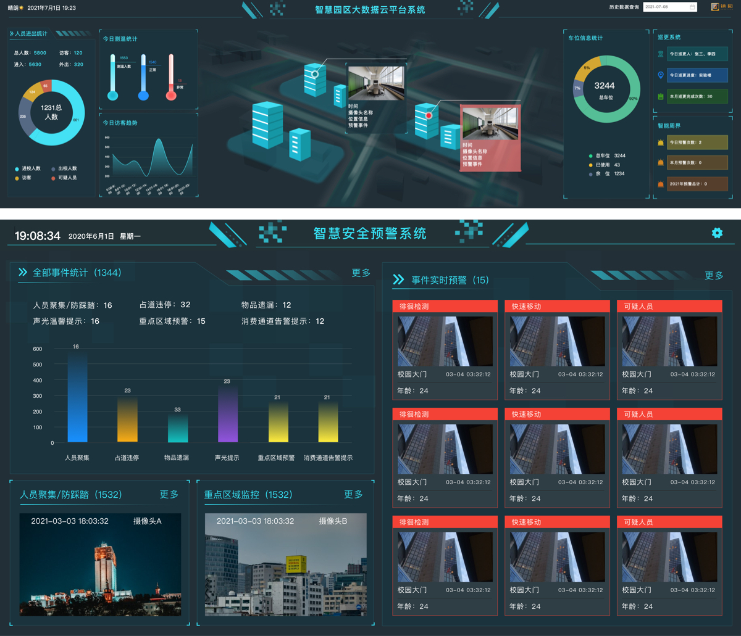741x636 pixels.
Task: Click the red marker on the 3D building
Action: coord(429,115)
